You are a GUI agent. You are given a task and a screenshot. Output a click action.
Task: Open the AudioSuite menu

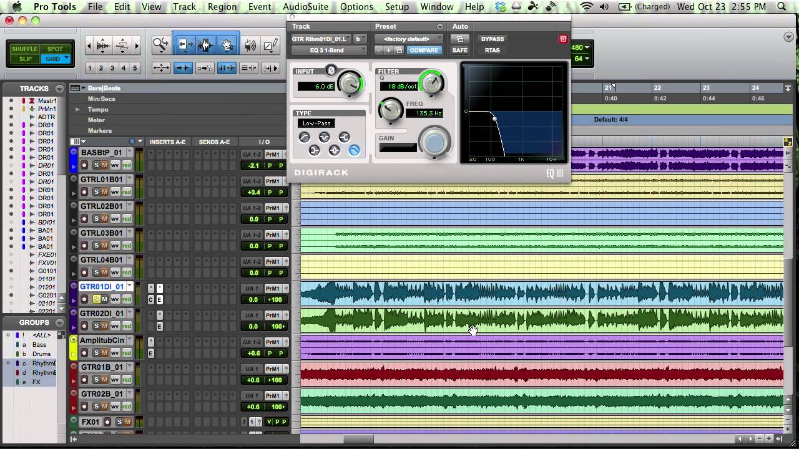point(305,7)
